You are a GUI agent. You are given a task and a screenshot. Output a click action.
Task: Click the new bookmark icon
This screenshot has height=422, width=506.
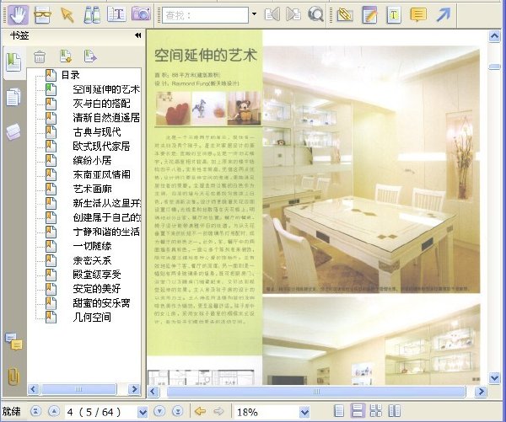pos(66,56)
